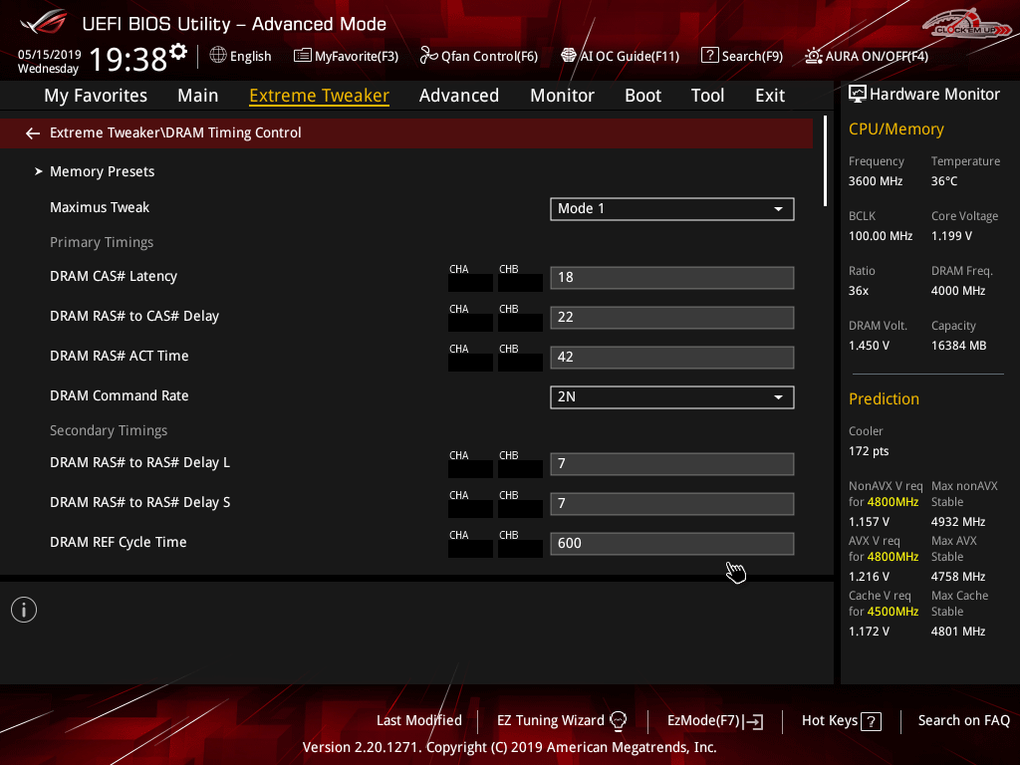The height and width of the screenshot is (765, 1020).
Task: Click the settings gear icon beside the clock
Action: 178,52
